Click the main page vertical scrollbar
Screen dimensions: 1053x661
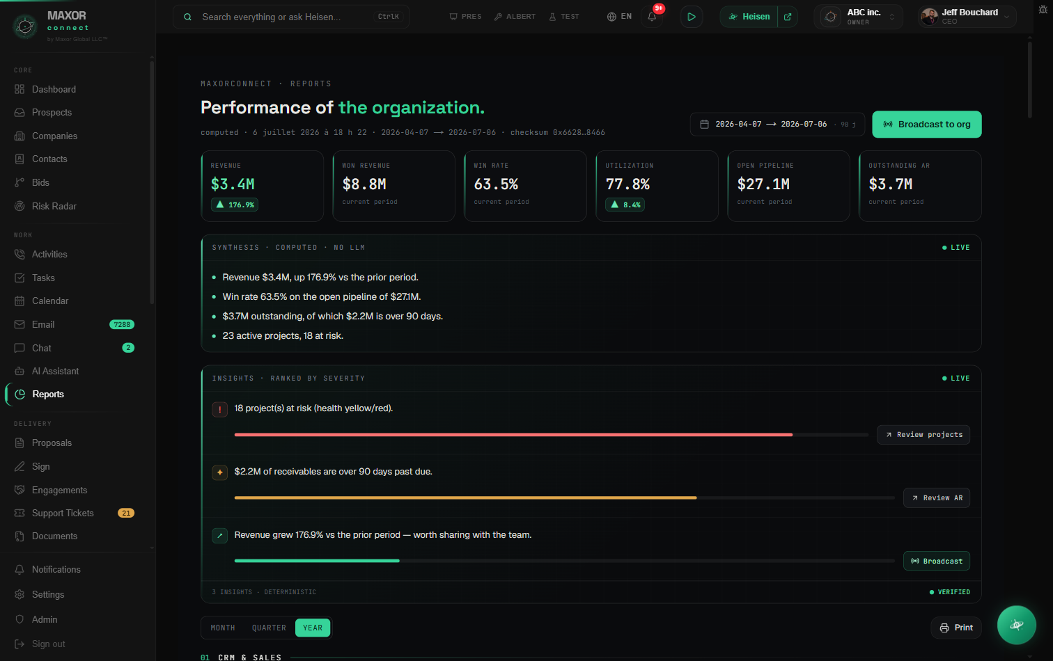pyautogui.click(x=1029, y=80)
